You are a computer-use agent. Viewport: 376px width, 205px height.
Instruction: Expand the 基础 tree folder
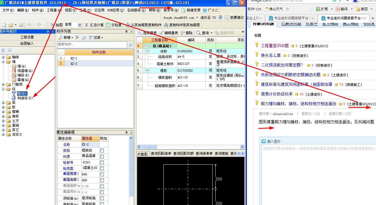point(3,125)
